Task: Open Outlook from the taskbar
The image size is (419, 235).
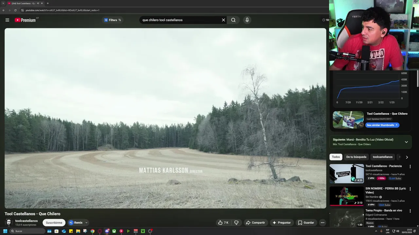Action: (64, 231)
